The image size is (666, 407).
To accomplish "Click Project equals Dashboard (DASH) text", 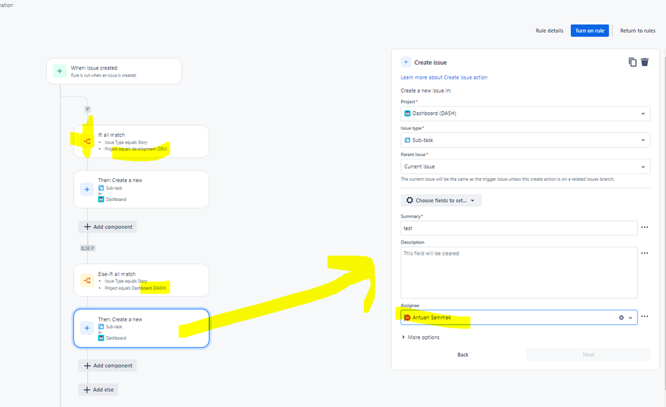I will [x=135, y=288].
